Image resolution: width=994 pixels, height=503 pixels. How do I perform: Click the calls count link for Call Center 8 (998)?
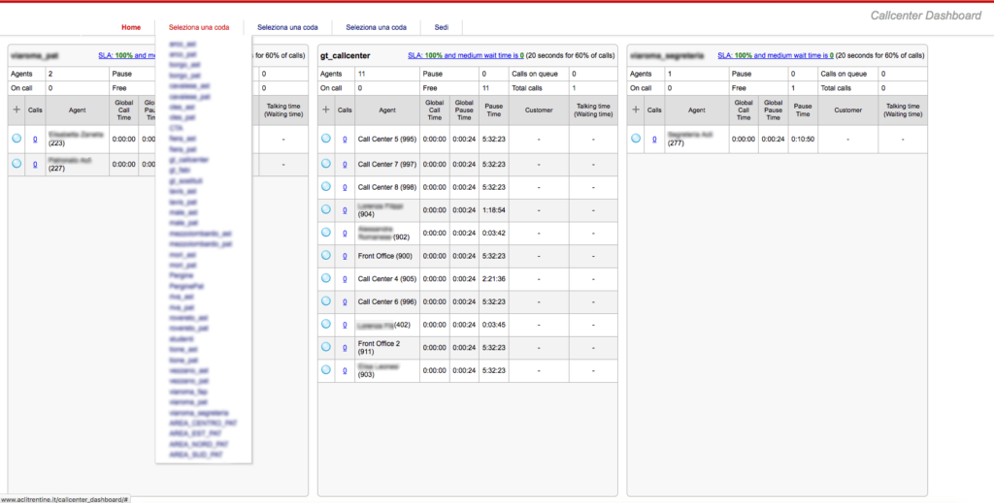345,187
